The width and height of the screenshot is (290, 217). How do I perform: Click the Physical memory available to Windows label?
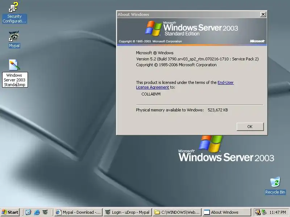point(170,110)
